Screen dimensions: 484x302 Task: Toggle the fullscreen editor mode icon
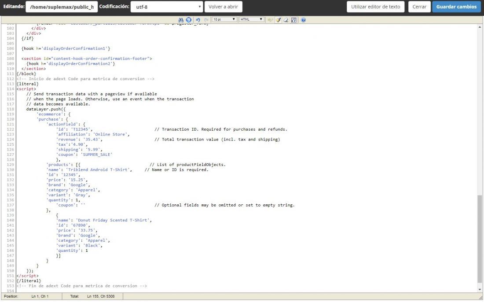294,20
